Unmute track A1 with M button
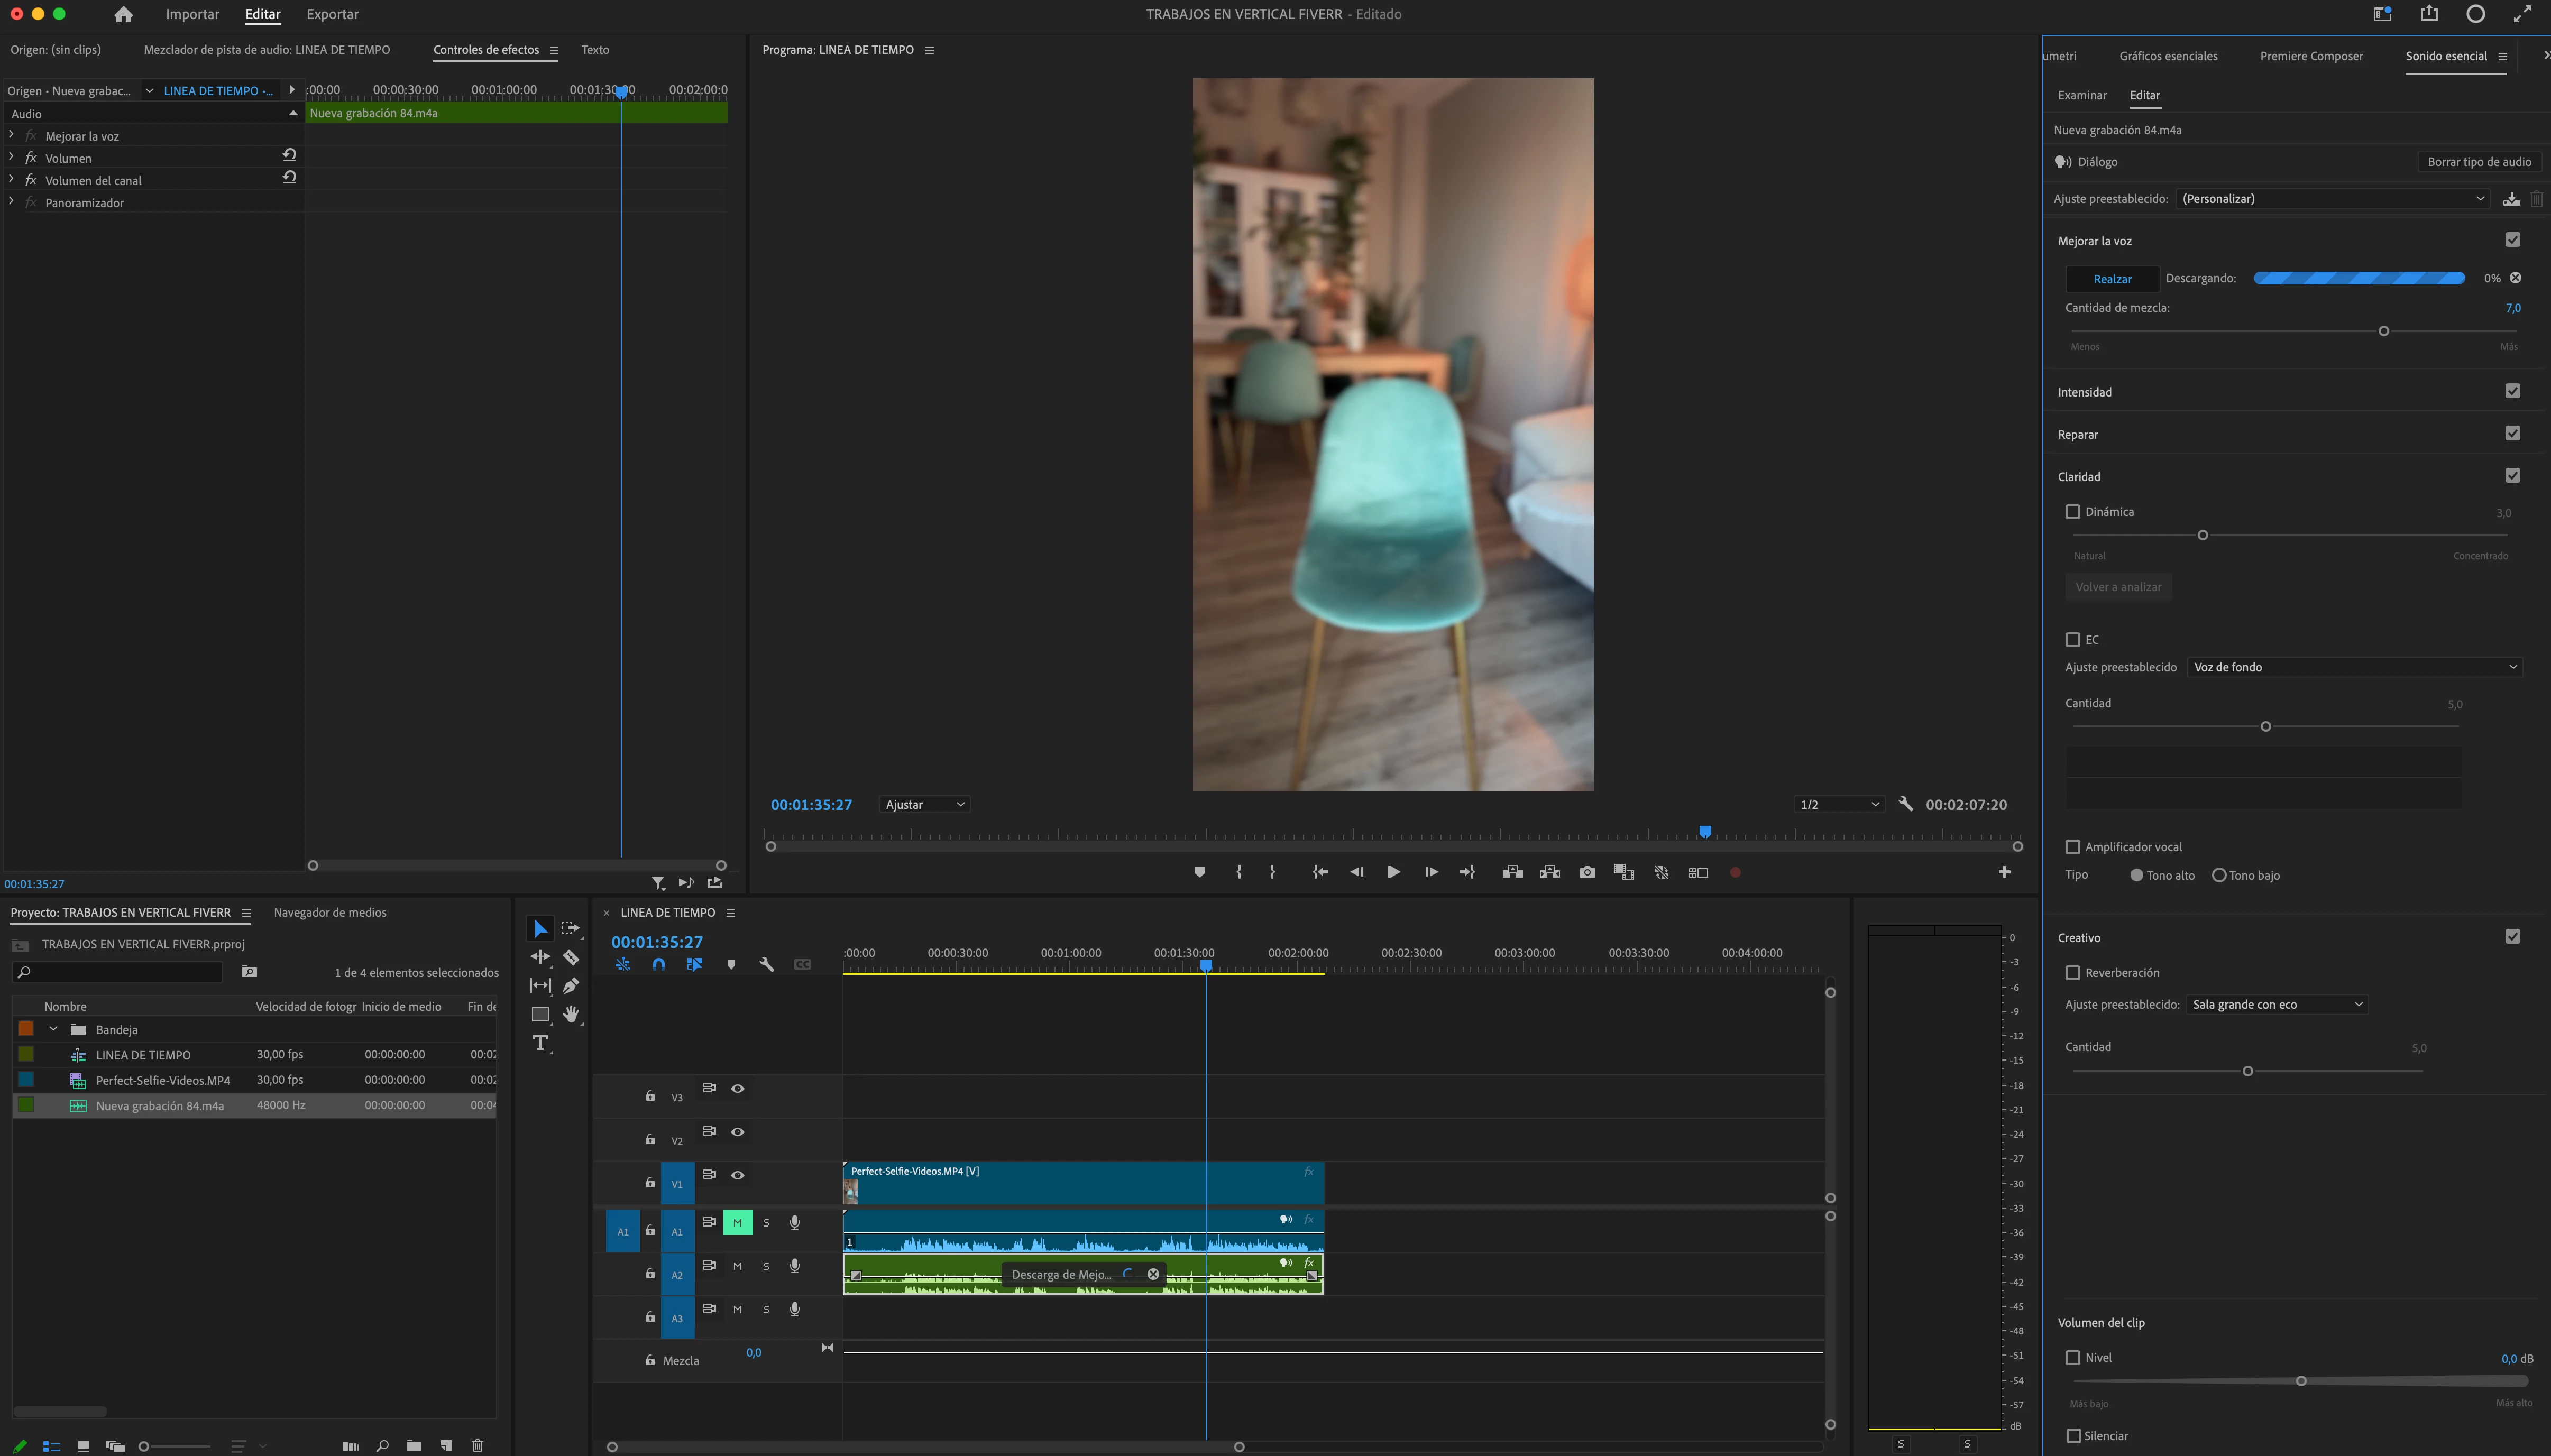This screenshot has height=1456, width=2551. click(737, 1222)
